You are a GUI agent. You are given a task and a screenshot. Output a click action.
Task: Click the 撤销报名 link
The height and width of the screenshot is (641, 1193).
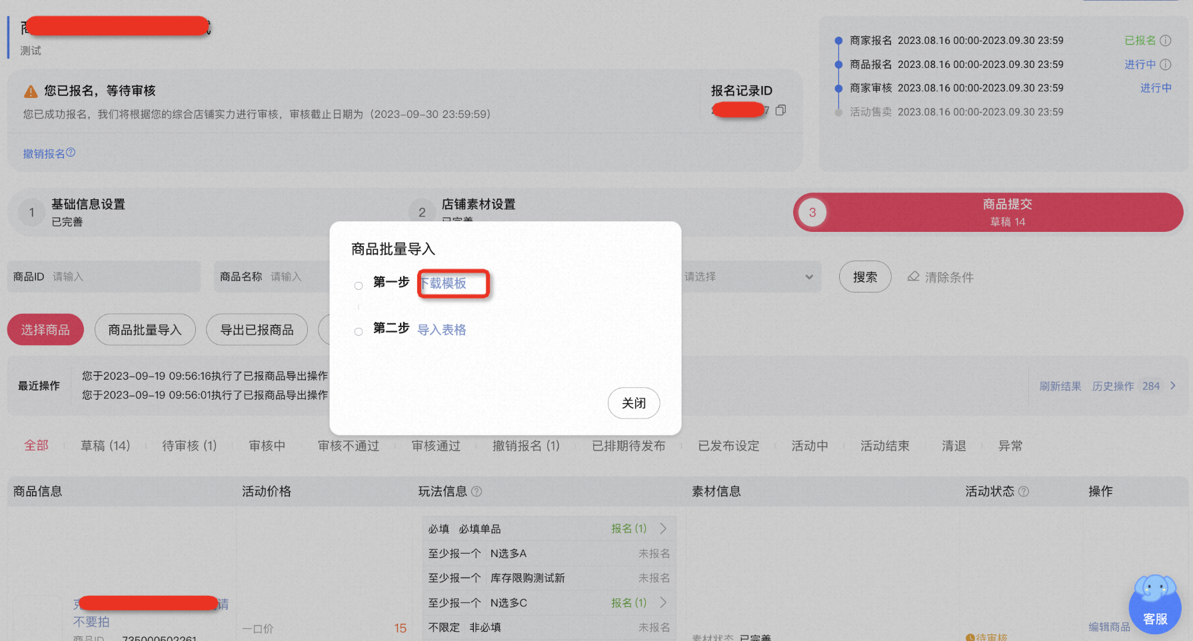[x=44, y=154]
